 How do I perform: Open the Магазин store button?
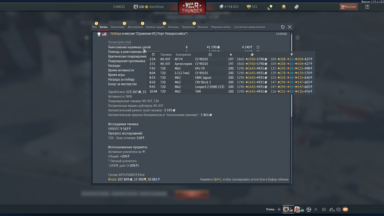point(349,7)
